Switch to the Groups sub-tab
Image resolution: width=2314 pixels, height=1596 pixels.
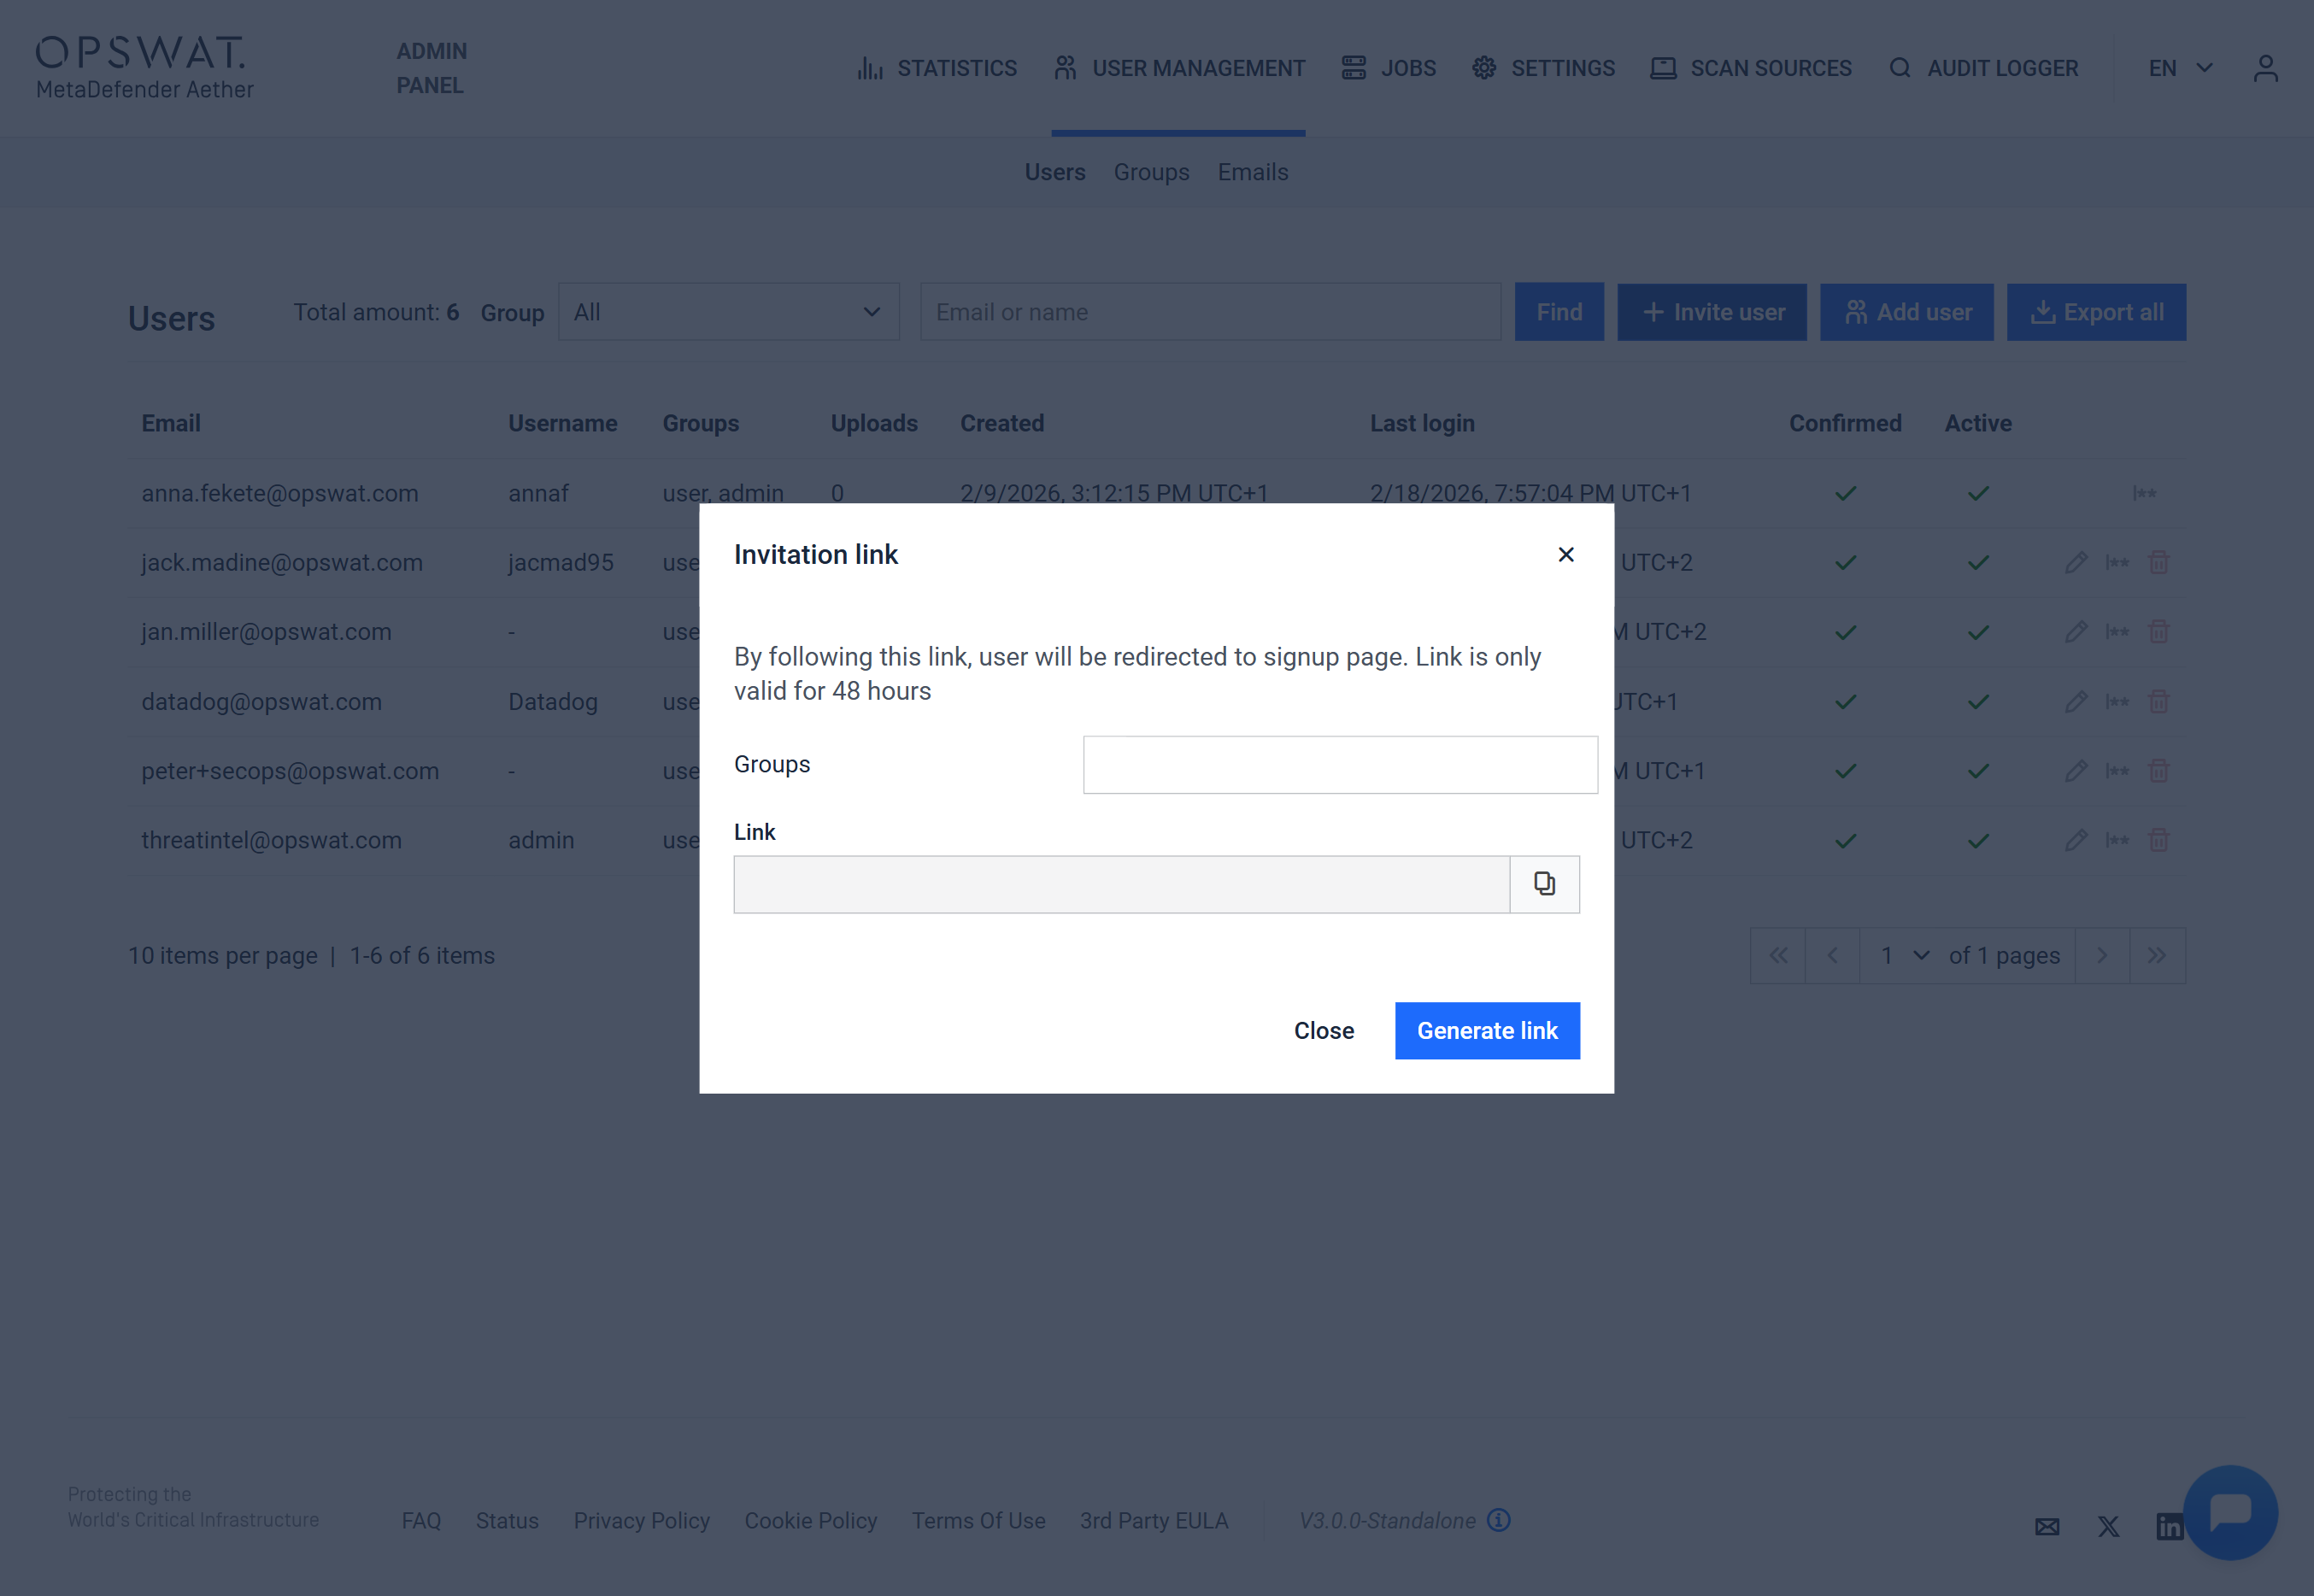(x=1151, y=172)
